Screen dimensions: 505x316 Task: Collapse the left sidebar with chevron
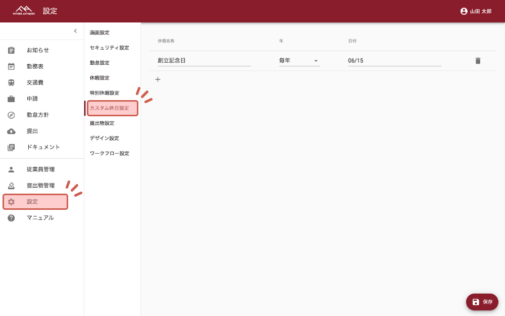click(75, 31)
